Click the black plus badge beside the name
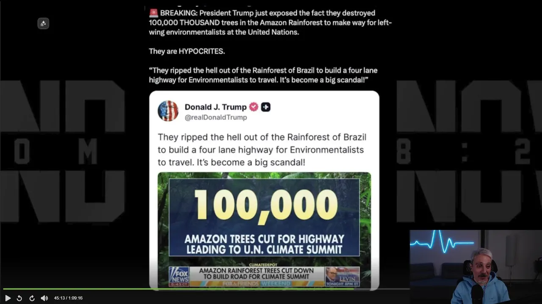The height and width of the screenshot is (304, 542). 265,107
